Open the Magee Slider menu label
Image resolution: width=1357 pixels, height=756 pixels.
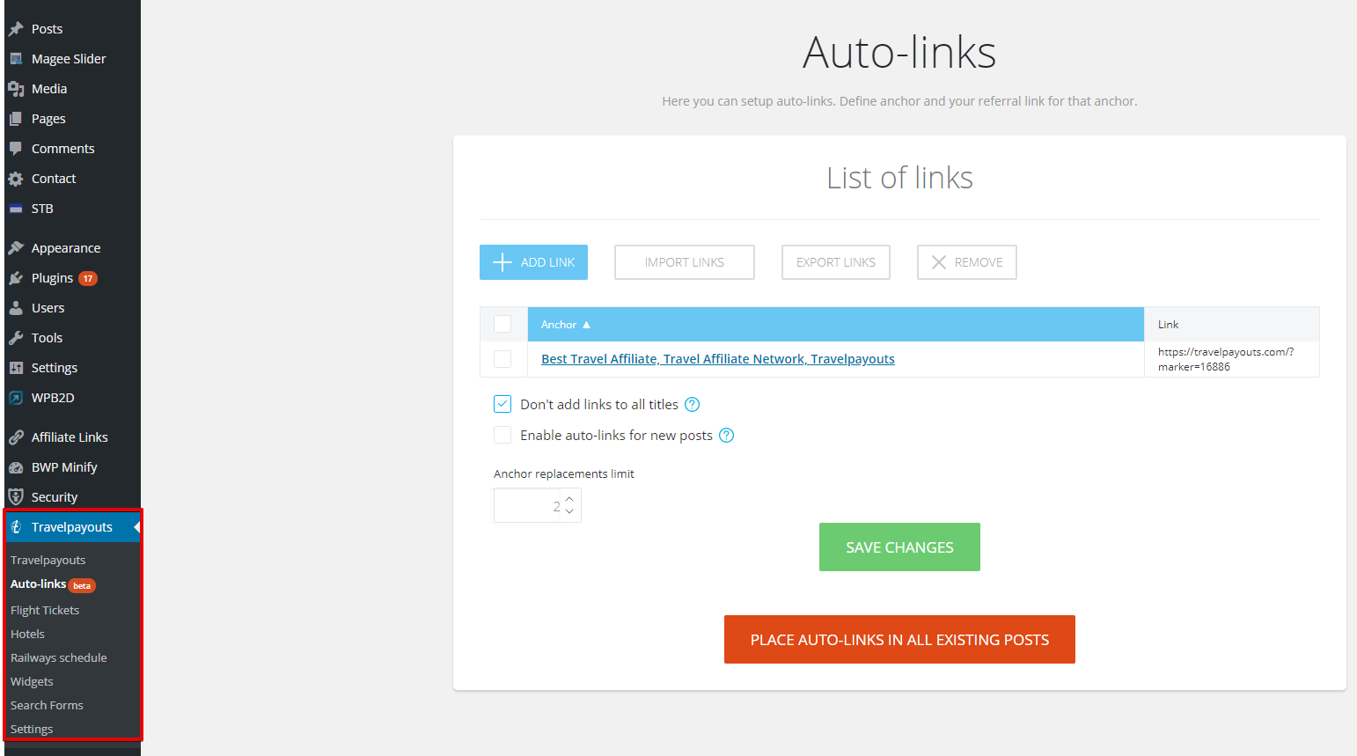pyautogui.click(x=69, y=59)
